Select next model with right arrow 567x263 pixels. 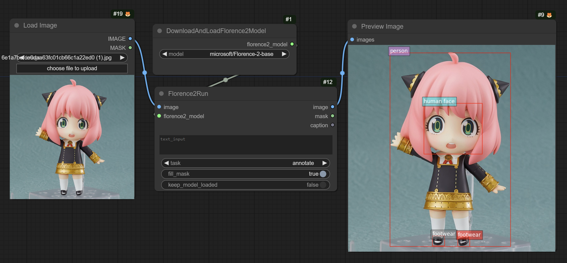(x=284, y=54)
